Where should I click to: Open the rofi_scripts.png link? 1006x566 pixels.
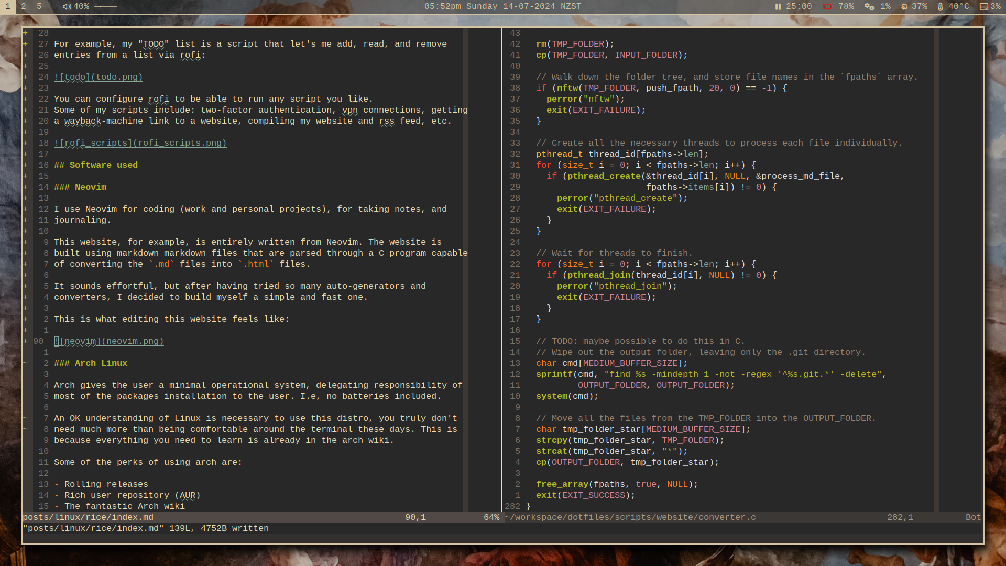click(141, 143)
